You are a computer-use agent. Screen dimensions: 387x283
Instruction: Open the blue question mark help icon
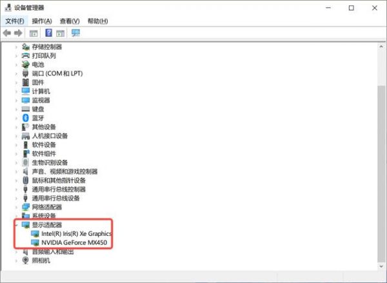[48, 33]
